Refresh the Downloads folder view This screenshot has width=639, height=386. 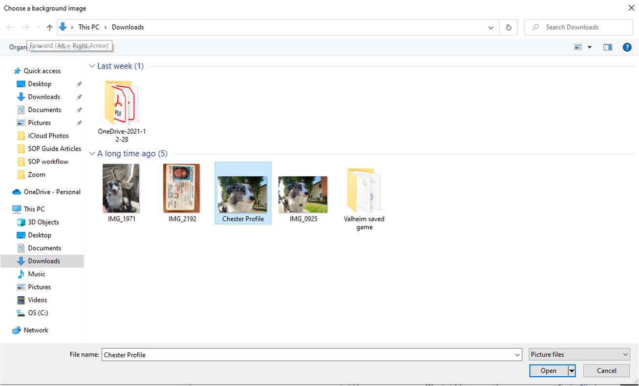509,27
